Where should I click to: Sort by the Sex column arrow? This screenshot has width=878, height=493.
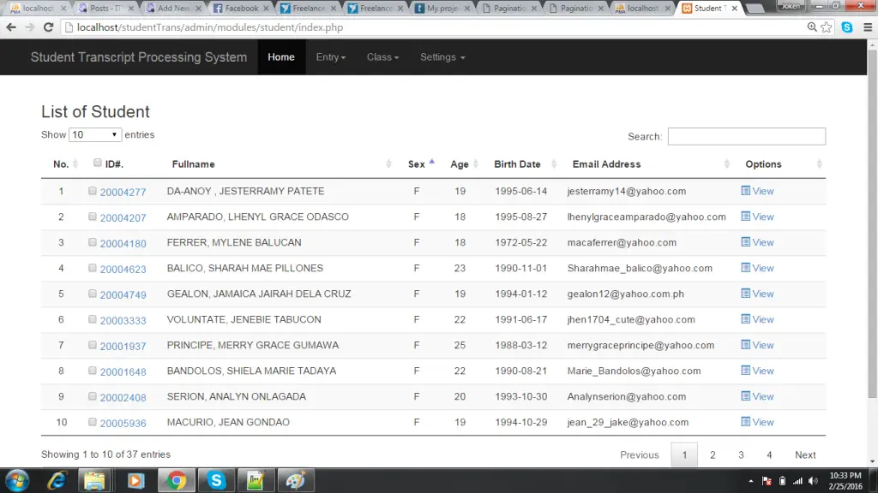[431, 163]
